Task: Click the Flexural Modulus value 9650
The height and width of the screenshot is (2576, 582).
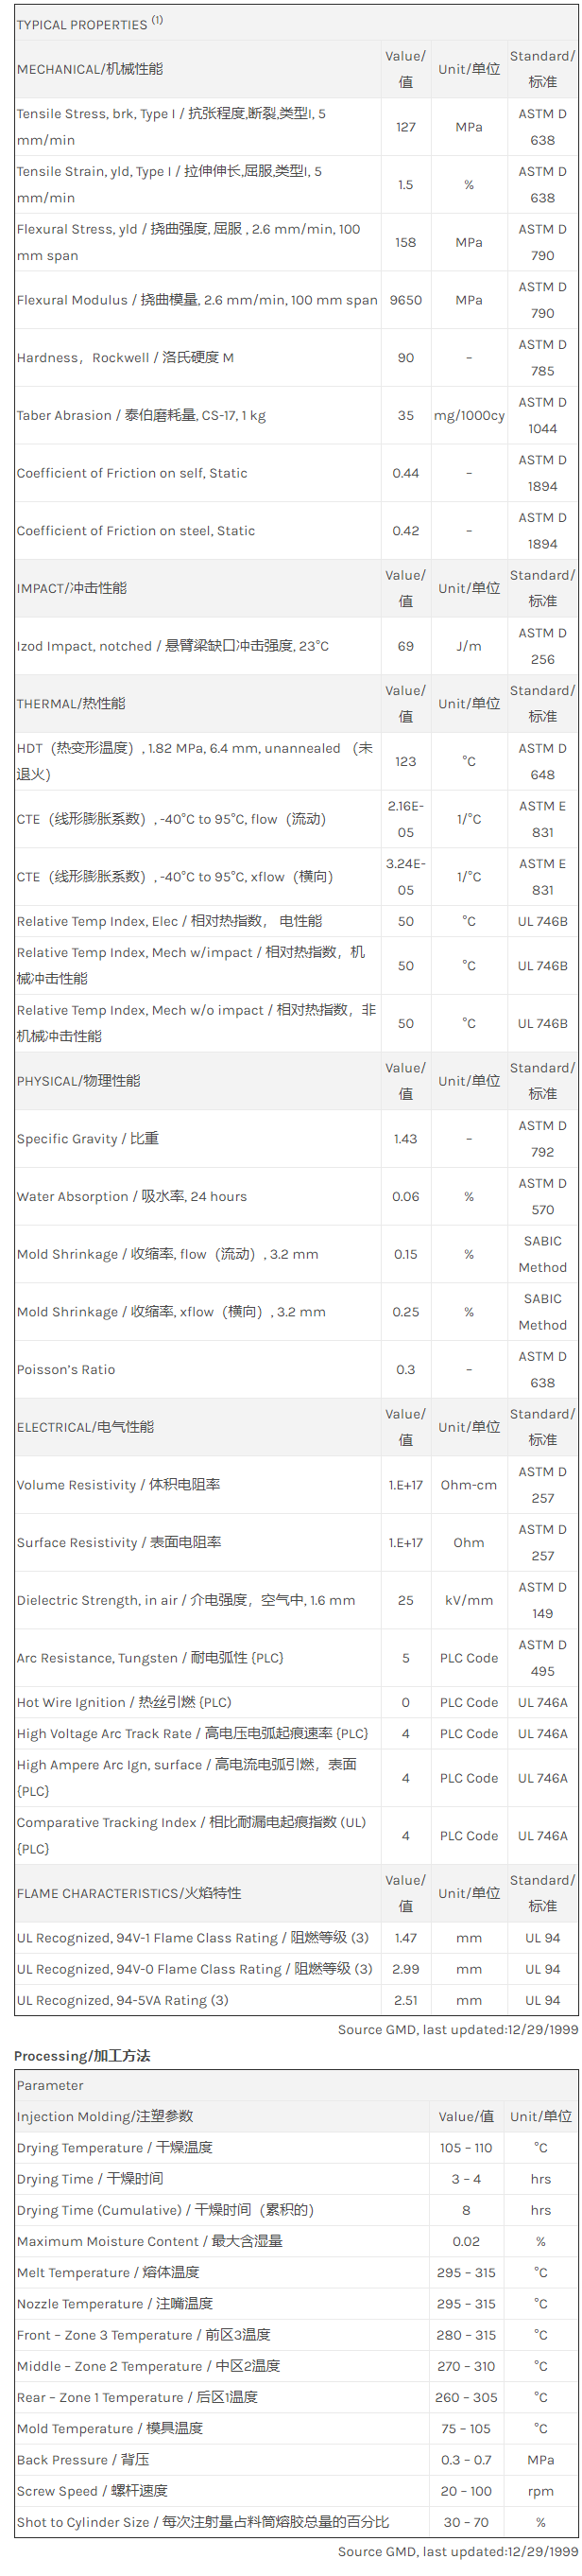Action: click(405, 300)
